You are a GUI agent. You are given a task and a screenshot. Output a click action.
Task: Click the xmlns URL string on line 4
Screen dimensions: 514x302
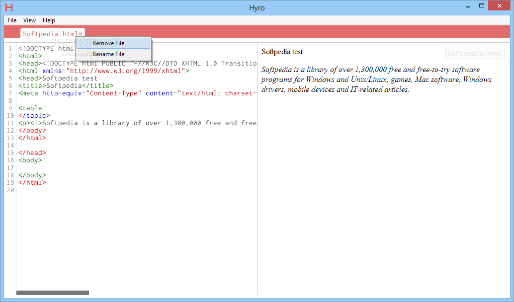126,71
